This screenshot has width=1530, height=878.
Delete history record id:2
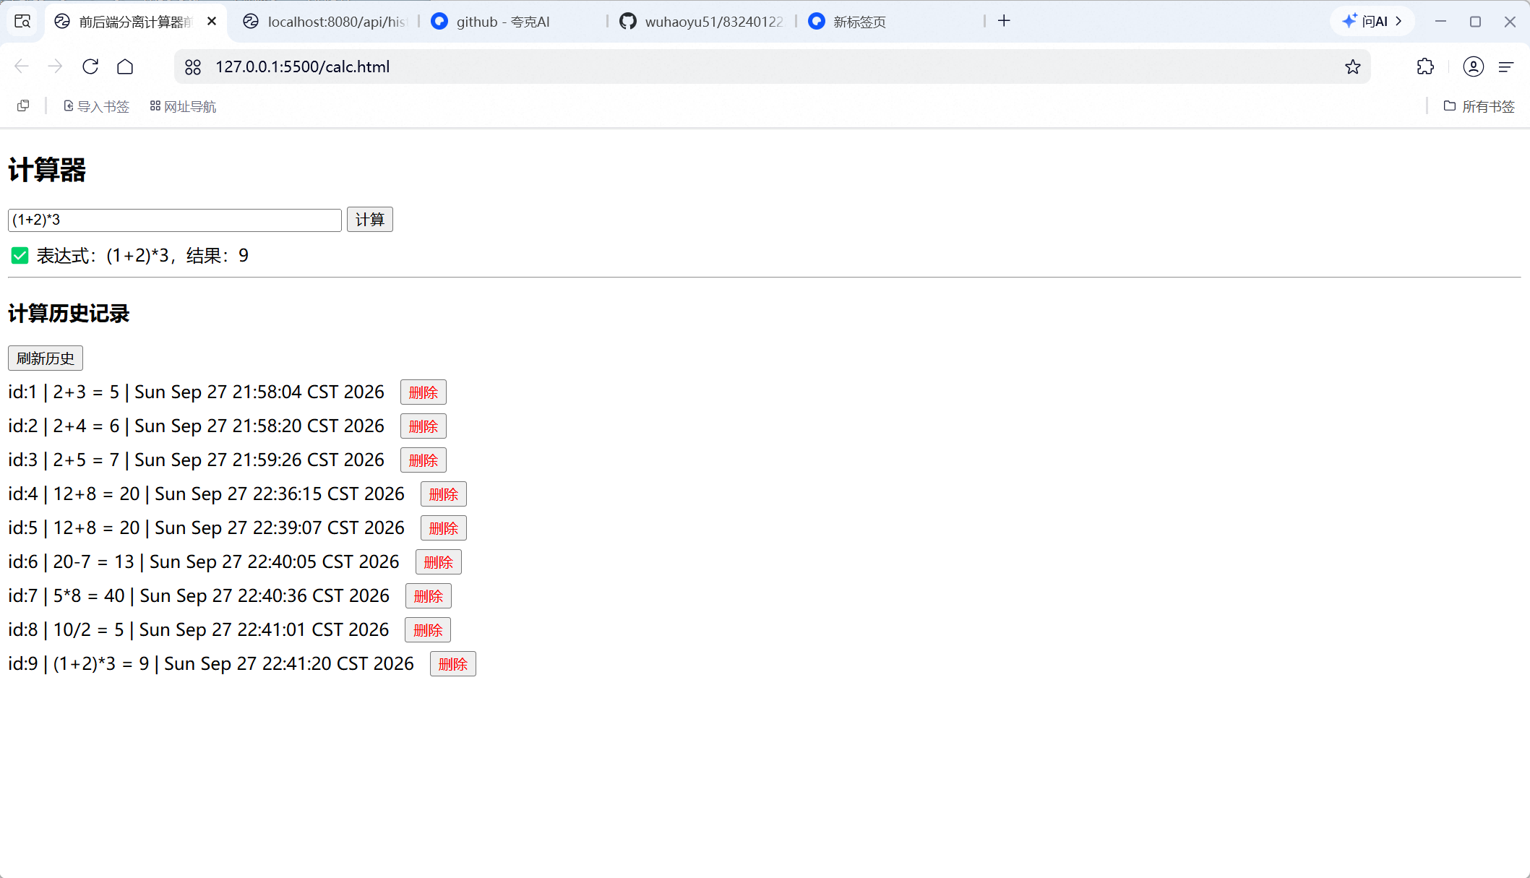pyautogui.click(x=424, y=426)
